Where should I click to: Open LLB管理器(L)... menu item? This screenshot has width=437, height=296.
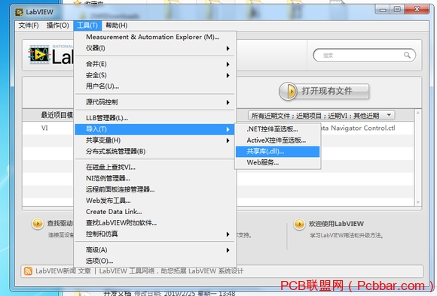[x=155, y=118]
